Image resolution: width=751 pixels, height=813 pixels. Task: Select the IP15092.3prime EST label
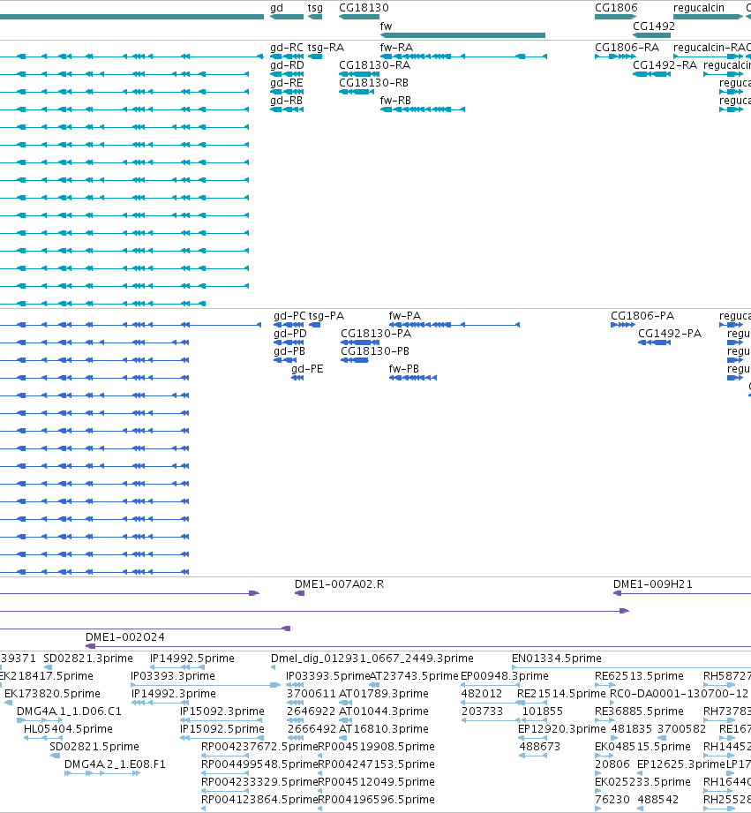pyautogui.click(x=222, y=711)
